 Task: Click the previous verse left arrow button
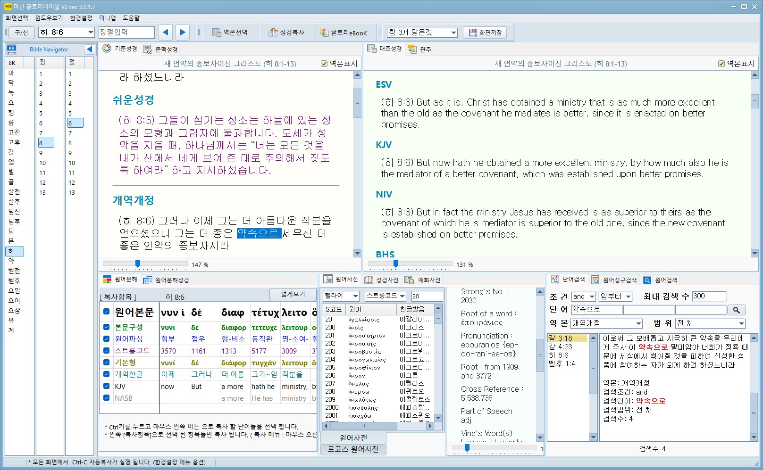[165, 32]
